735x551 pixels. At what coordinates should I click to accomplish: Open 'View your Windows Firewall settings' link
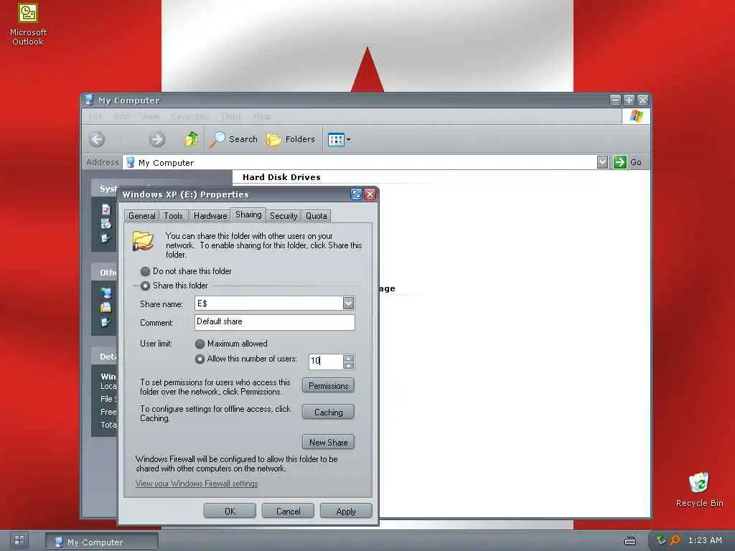click(x=197, y=484)
